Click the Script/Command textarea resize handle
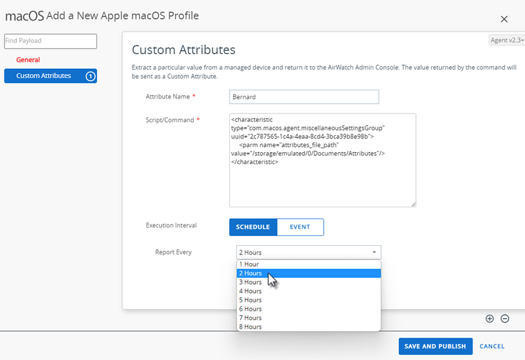Viewport: 525px width, 360px height. (413, 205)
